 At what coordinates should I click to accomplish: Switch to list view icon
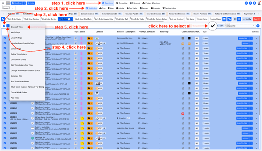pyautogui.click(x=239, y=19)
